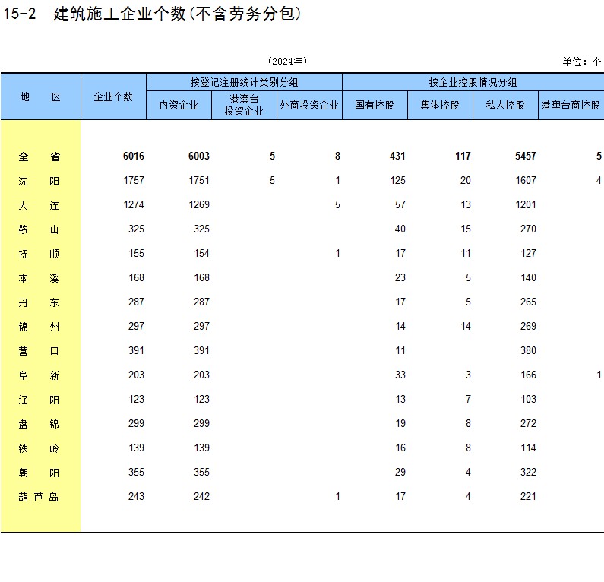Click the 外商投资企业 column header
604x582 pixels.
click(309, 106)
